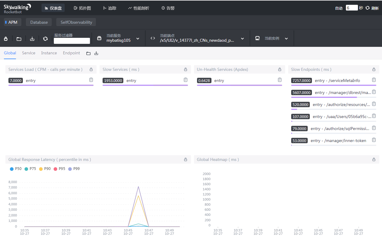Click the service icon next to 当前服务

(x=99, y=38)
